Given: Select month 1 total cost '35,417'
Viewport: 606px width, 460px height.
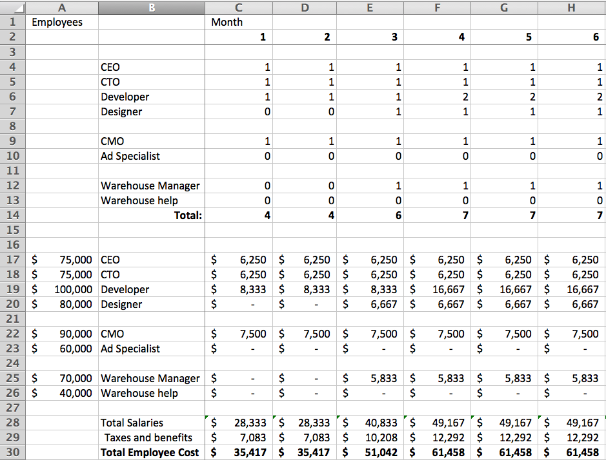Looking at the screenshot, I should [x=239, y=452].
